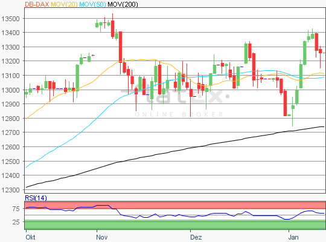Click the red RSI overbought zone band

pos(175,205)
